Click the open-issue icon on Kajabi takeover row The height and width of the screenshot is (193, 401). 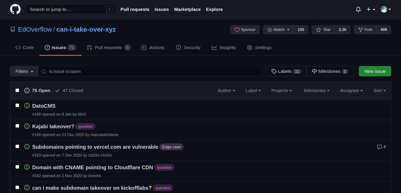coord(27,126)
